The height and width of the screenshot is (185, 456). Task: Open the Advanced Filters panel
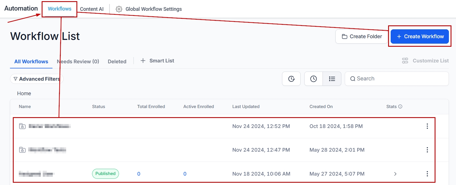point(37,79)
